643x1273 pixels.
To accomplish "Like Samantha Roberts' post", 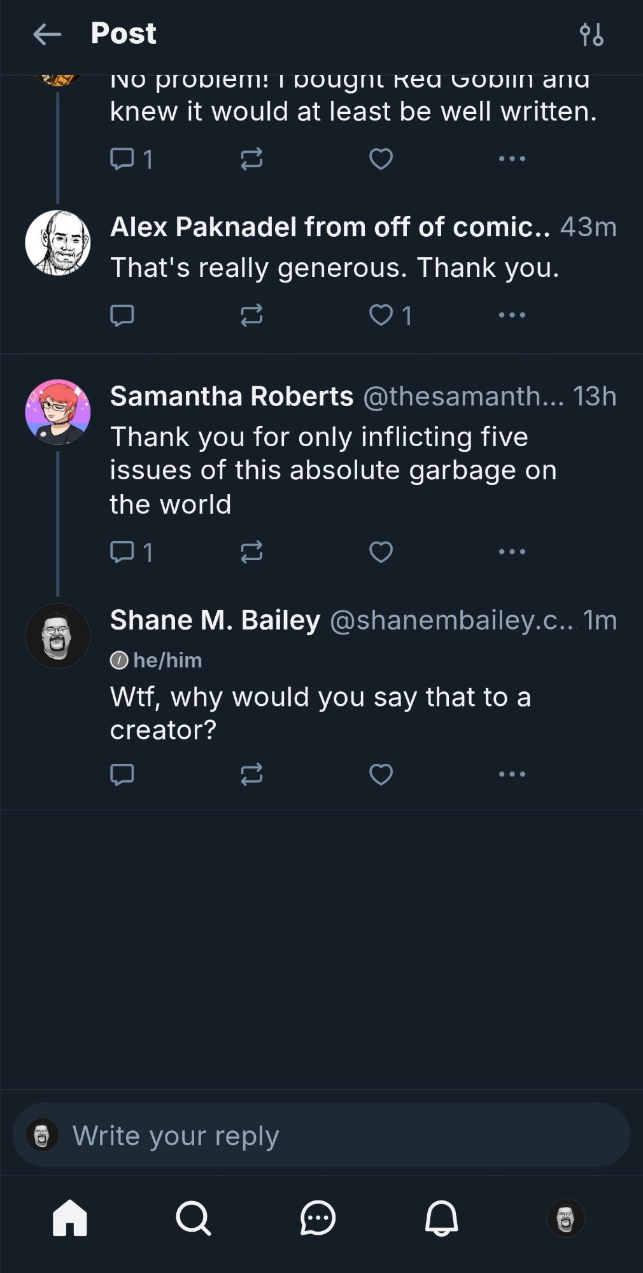I will click(x=381, y=552).
